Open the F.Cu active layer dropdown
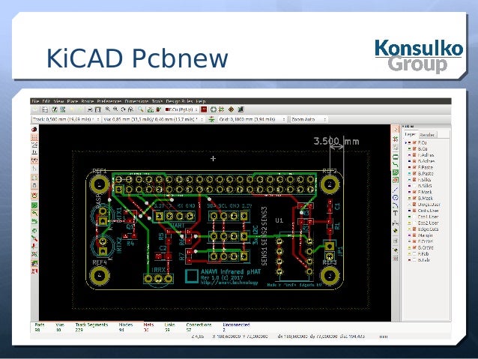Viewport: 478px width, 359px height. point(181,109)
